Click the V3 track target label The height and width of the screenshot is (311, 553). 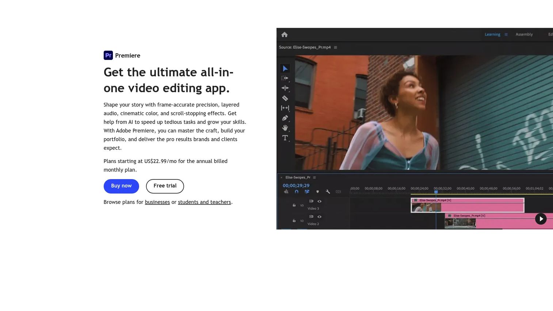click(302, 205)
